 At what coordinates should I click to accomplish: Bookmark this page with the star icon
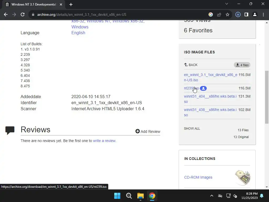227,15
